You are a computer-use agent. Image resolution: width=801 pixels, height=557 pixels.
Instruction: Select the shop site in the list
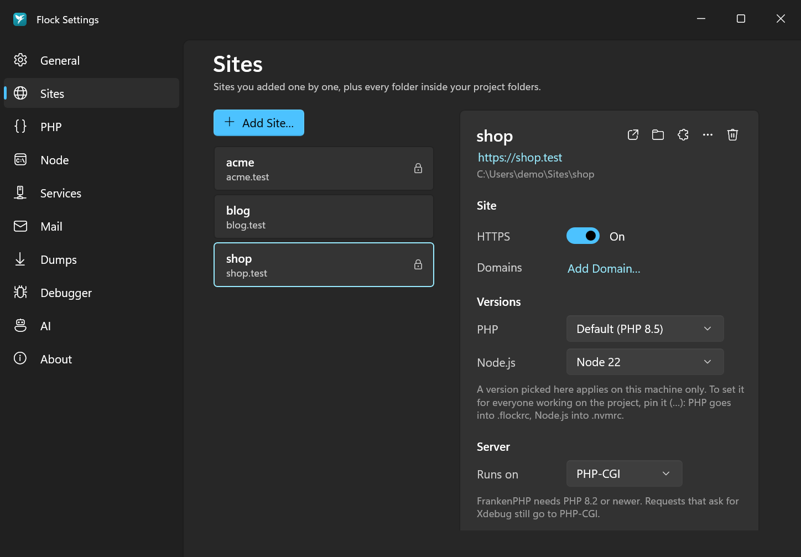(324, 265)
